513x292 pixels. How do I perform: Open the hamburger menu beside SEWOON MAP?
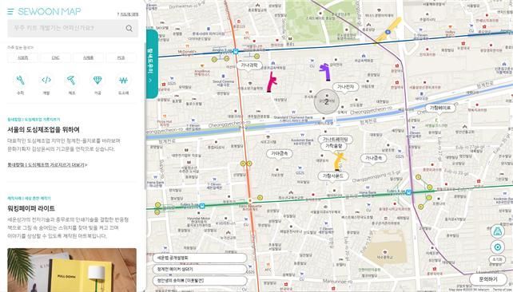[10, 12]
